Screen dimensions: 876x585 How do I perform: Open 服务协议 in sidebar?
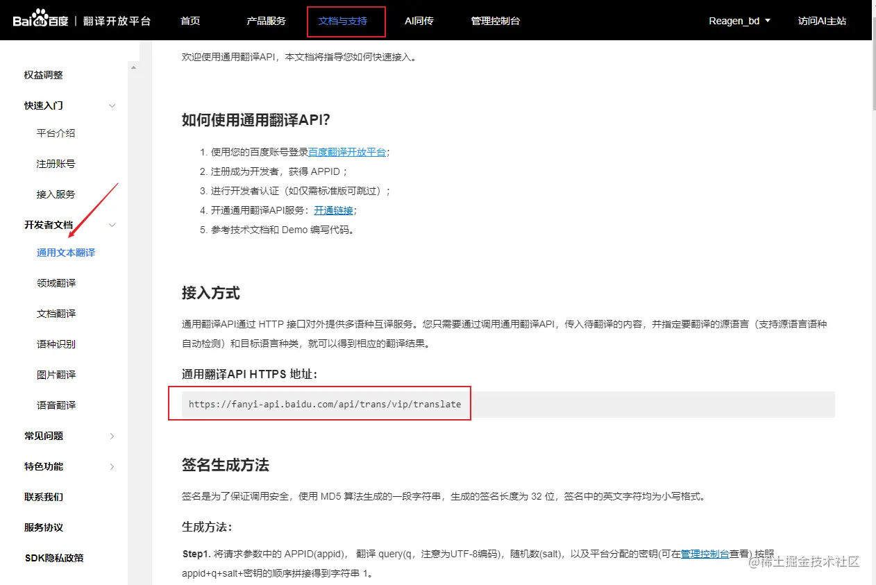44,527
